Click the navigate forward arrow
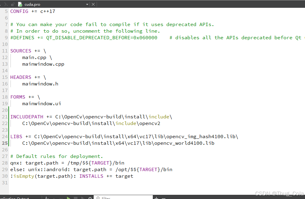The height and width of the screenshot is (199, 305). click(x=6, y=4)
